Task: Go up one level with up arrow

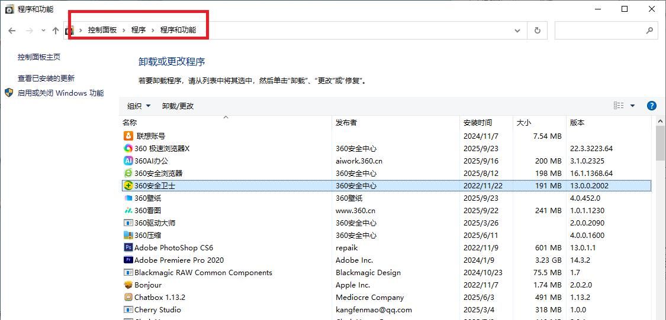Action: coord(56,31)
